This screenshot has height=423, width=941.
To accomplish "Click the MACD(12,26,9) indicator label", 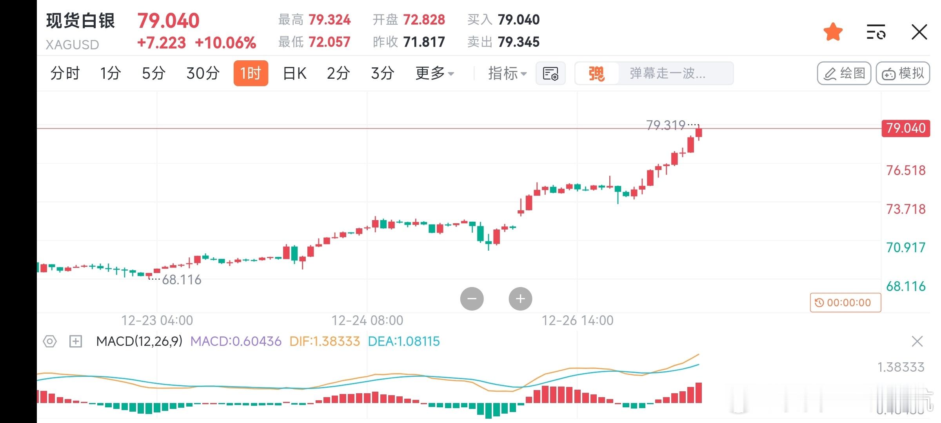I will tap(139, 342).
